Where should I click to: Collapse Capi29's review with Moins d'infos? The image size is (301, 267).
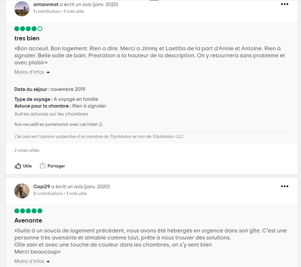pos(29,261)
